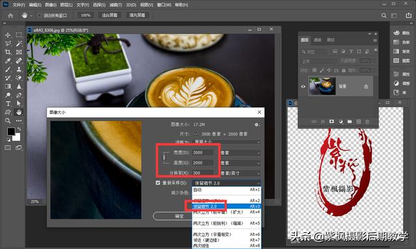This screenshot has height=249, width=416.
Task: Open the Filter (滤镜) menu
Action: 116,5
